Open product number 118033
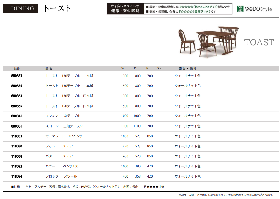Screen dimensions: 280x199 tap(17, 136)
